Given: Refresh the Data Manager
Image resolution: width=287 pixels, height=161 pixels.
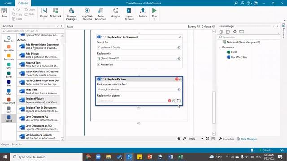Looking at the screenshot, I should pos(235,32).
